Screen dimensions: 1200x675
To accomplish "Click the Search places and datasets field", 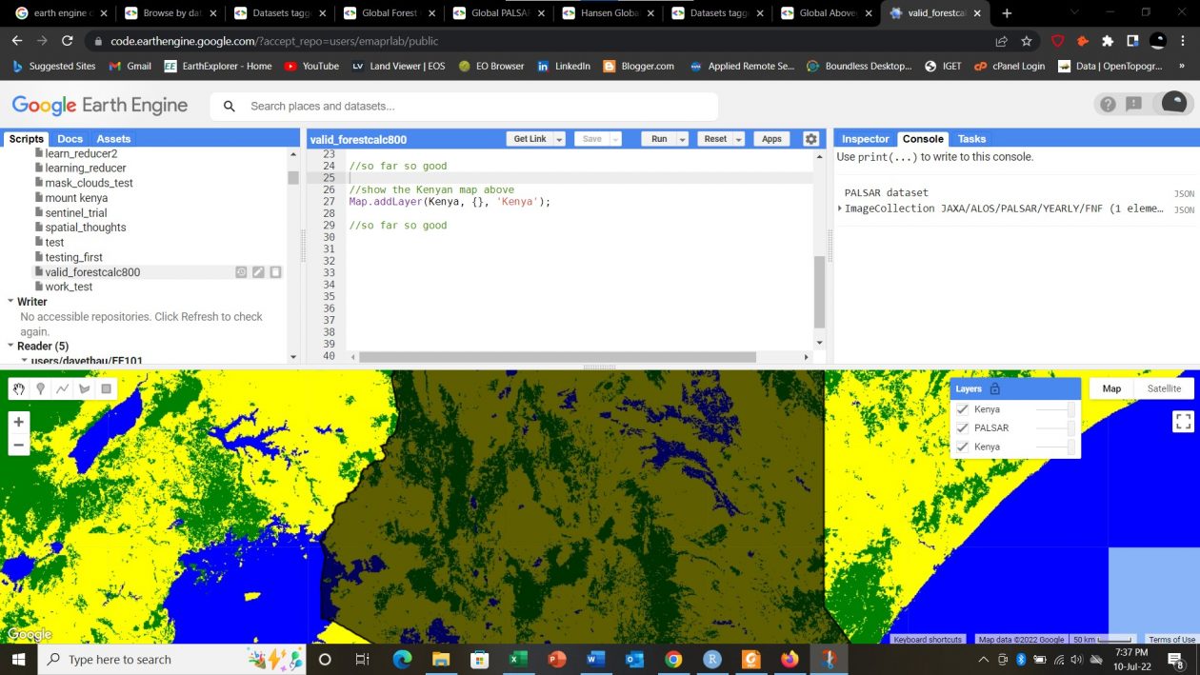I will pyautogui.click(x=465, y=106).
